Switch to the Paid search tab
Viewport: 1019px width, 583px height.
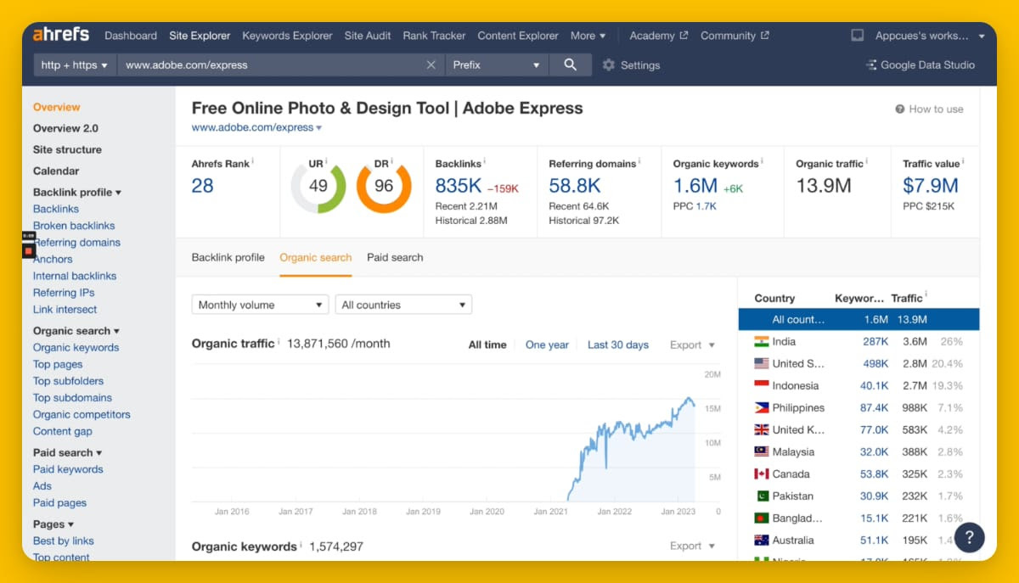tap(395, 257)
